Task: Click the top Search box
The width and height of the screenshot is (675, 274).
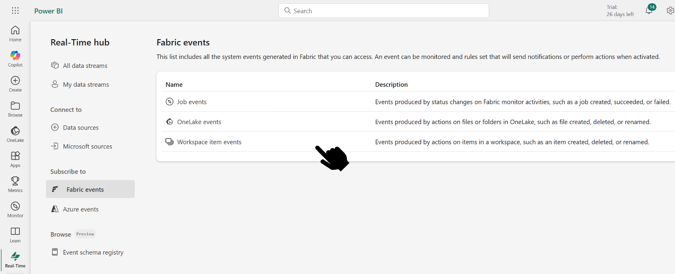Action: [x=383, y=11]
